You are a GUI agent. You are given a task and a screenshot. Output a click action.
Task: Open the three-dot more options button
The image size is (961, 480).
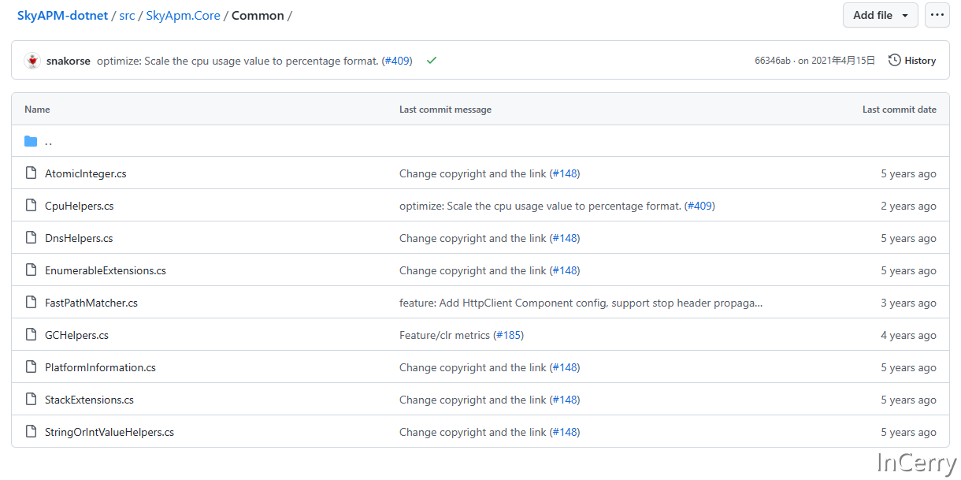tap(937, 15)
